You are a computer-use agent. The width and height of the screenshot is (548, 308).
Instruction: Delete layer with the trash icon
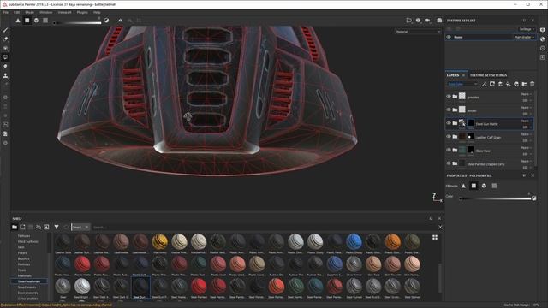coord(533,84)
